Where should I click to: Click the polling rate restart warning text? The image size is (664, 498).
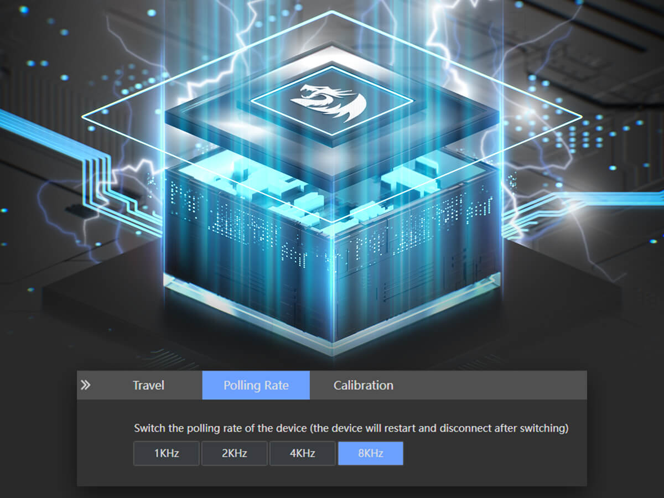coord(351,428)
